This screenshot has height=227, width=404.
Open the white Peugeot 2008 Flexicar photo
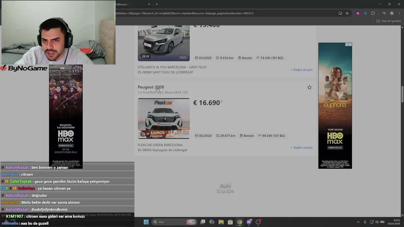pos(164,119)
